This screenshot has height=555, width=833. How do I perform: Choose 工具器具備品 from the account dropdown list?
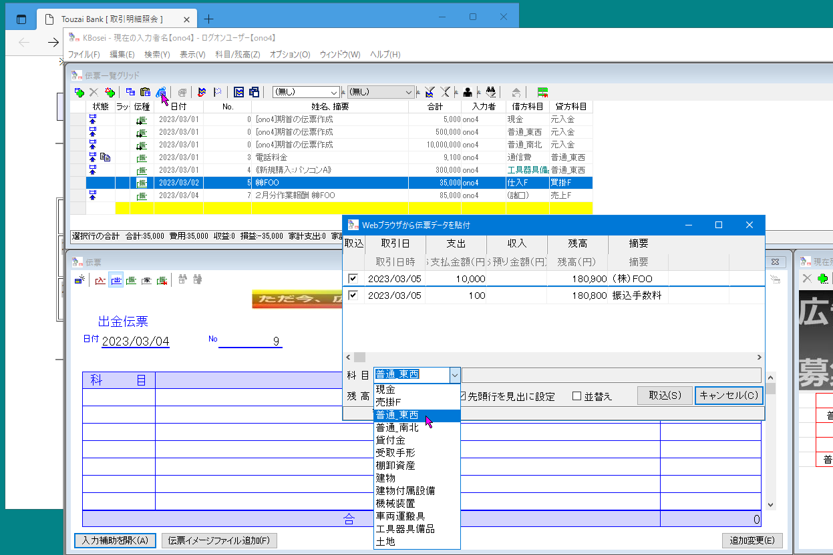(417, 529)
